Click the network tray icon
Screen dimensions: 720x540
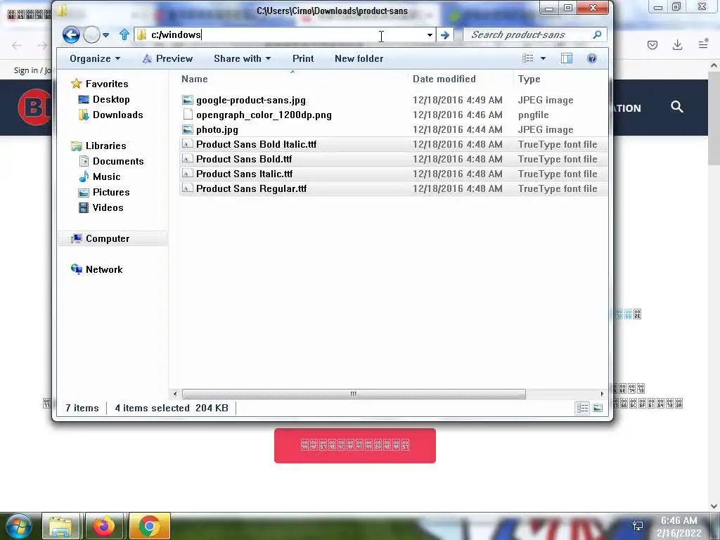coord(638,526)
